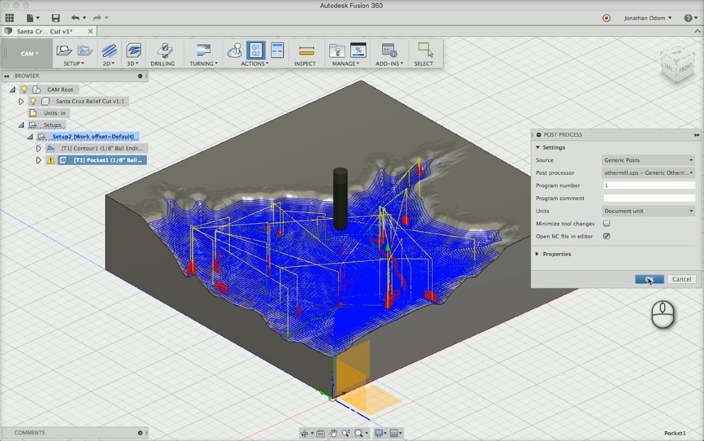Open the Units dropdown Document unit

(x=648, y=211)
